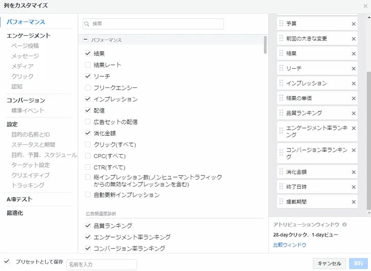Go to ターゲット設定 subcategory

coord(30,165)
